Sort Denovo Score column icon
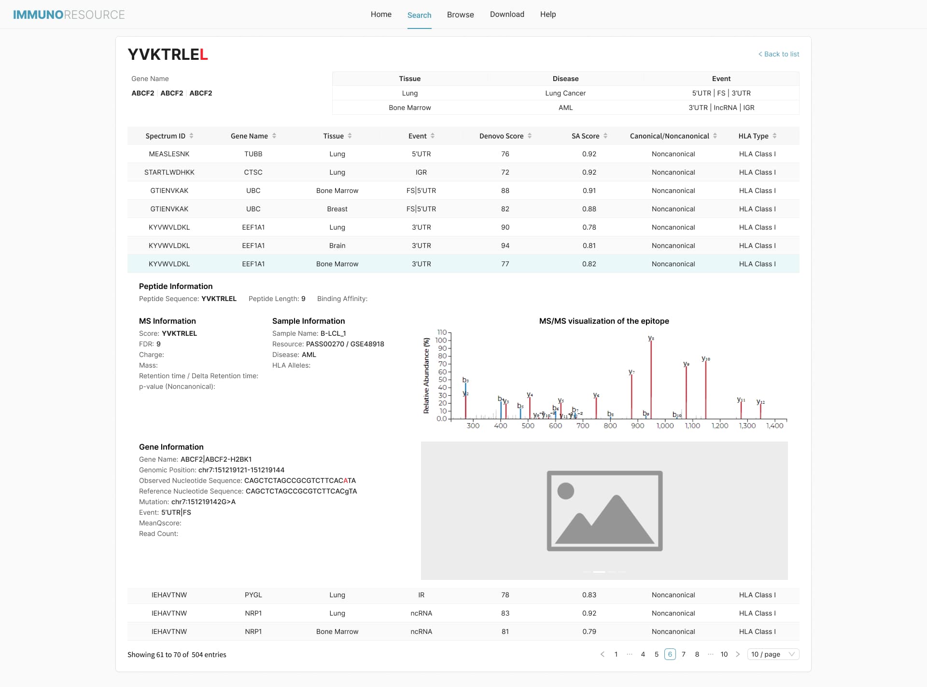The height and width of the screenshot is (687, 927). [530, 136]
